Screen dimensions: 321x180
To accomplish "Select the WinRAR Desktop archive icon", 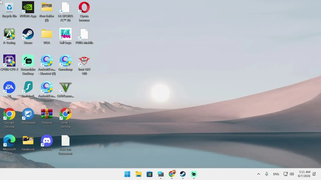I will tap(47, 116).
